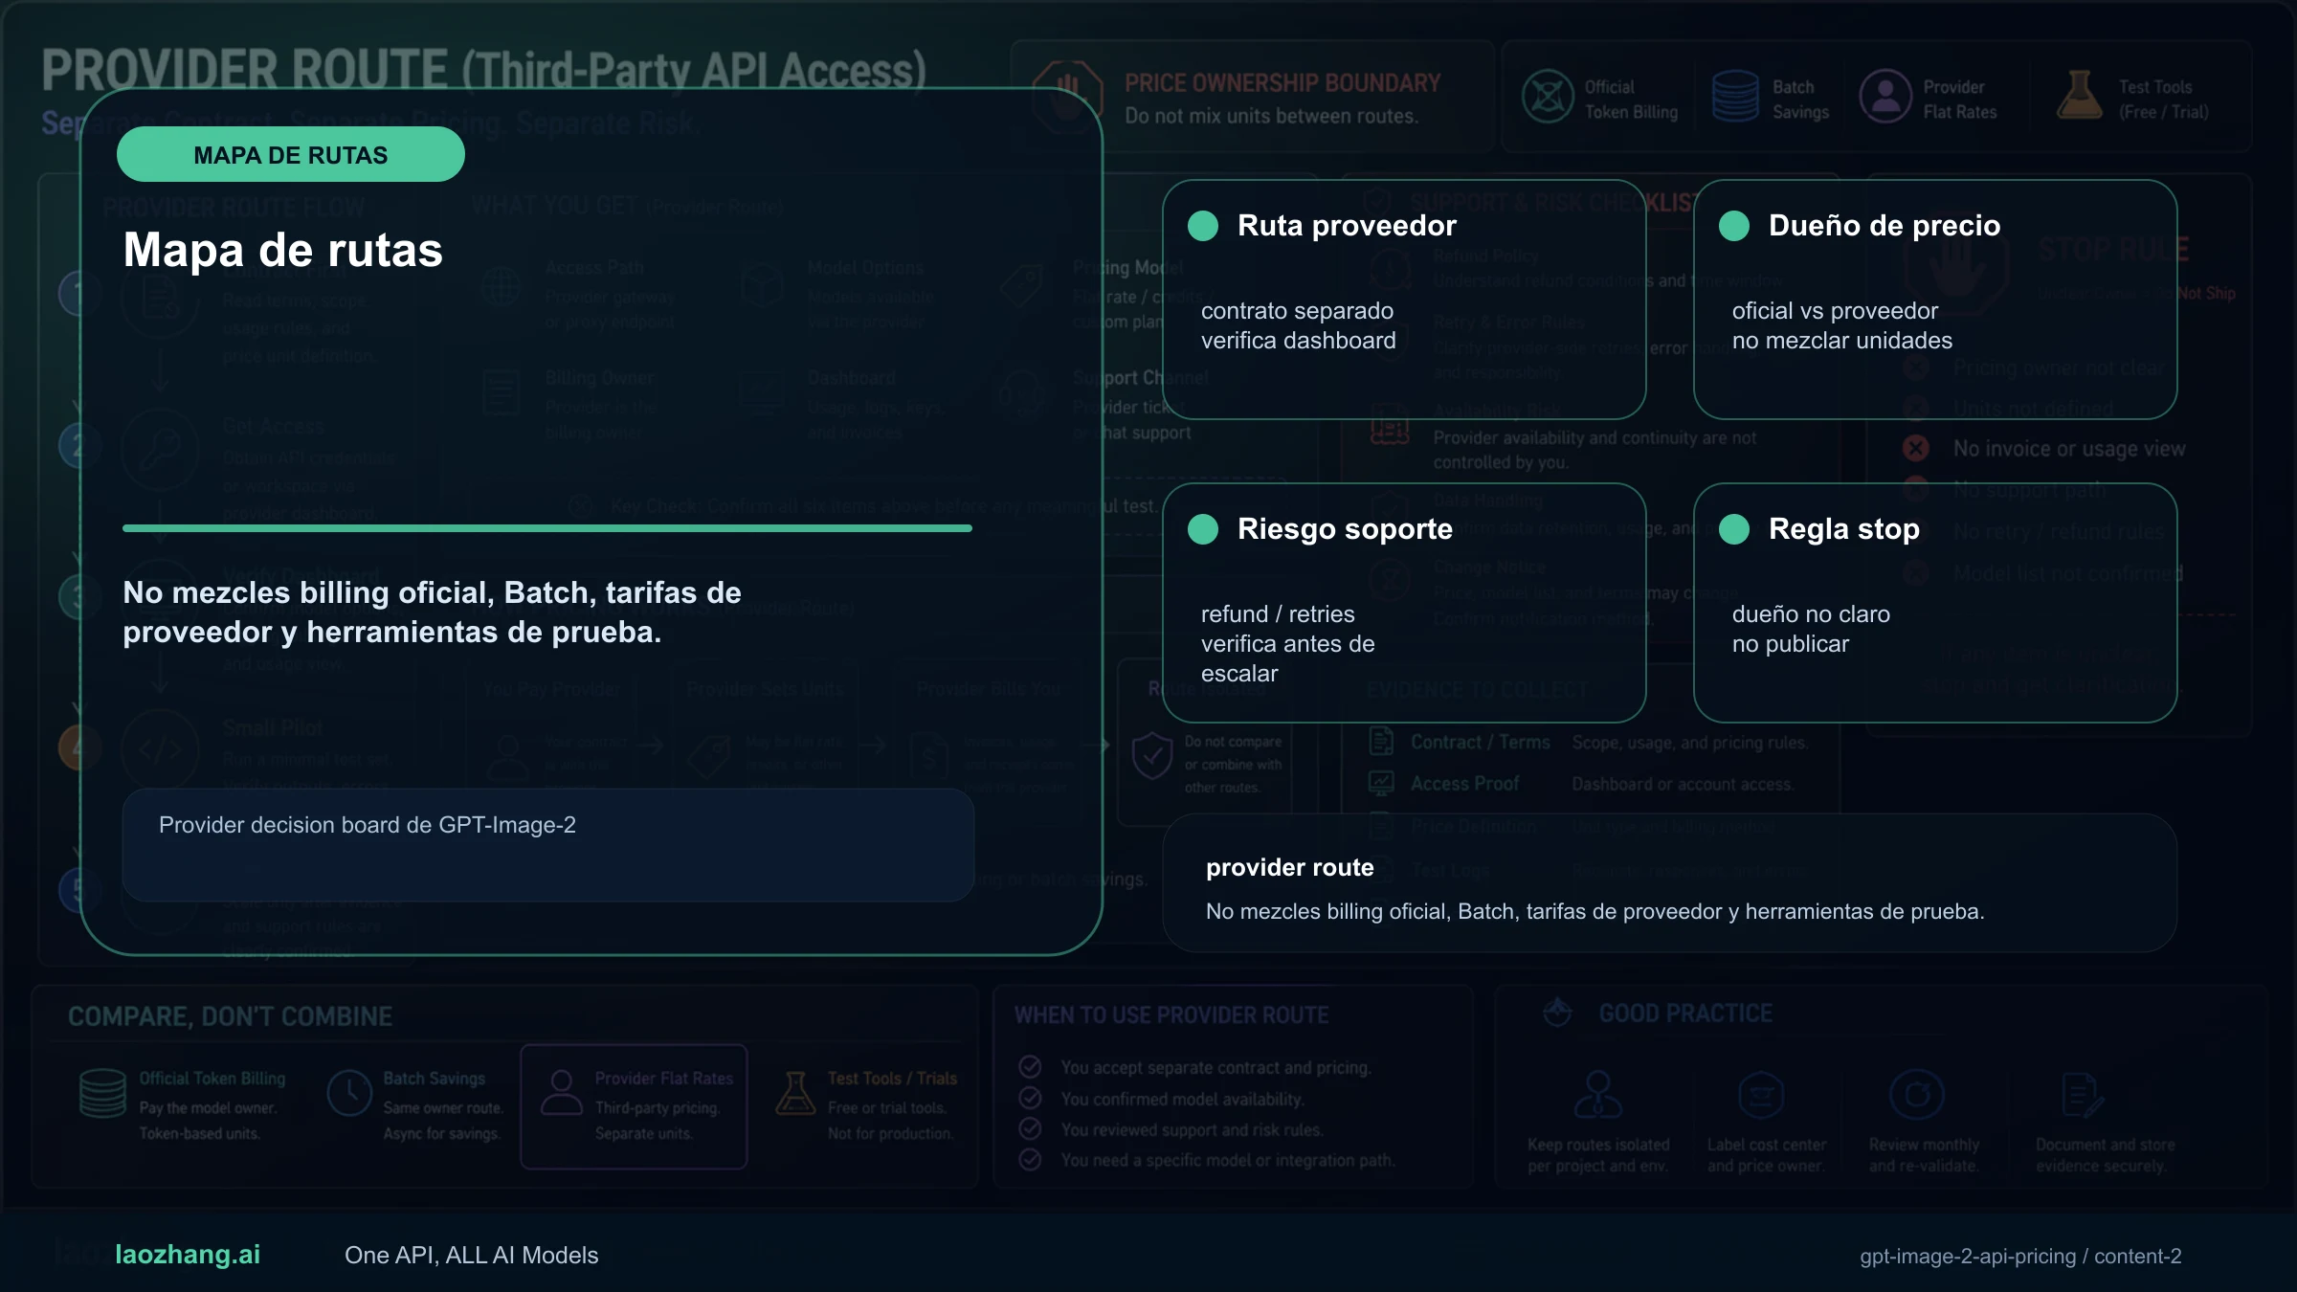Click 'dueño no claro' text

click(x=1811, y=614)
